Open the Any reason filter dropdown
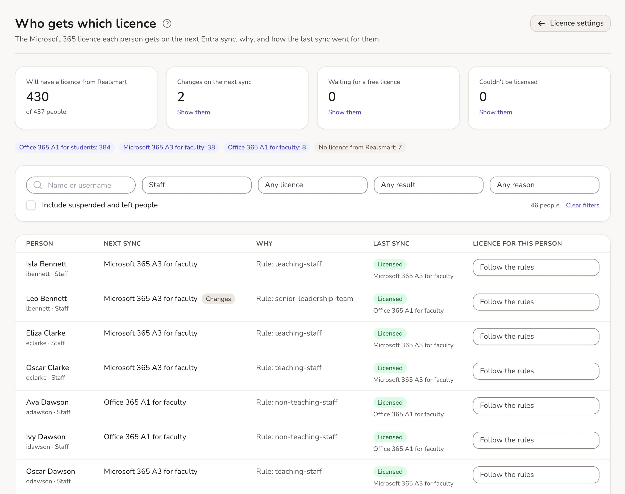 click(x=544, y=185)
